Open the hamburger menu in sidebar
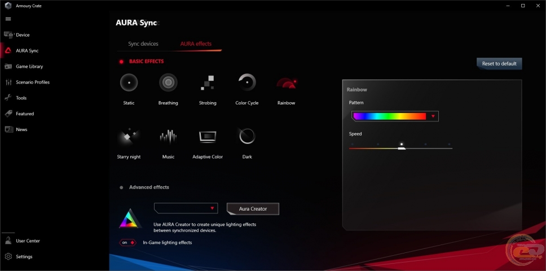The width and height of the screenshot is (546, 271). tap(8, 19)
